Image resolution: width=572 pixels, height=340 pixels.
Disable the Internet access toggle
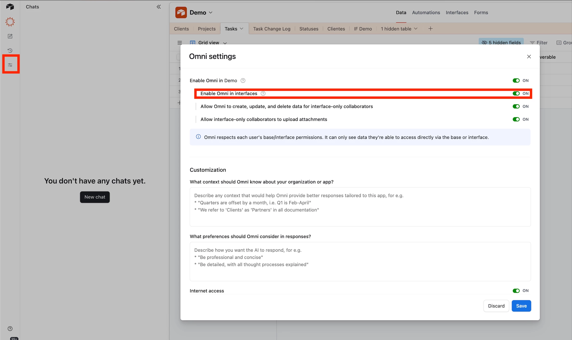(516, 291)
